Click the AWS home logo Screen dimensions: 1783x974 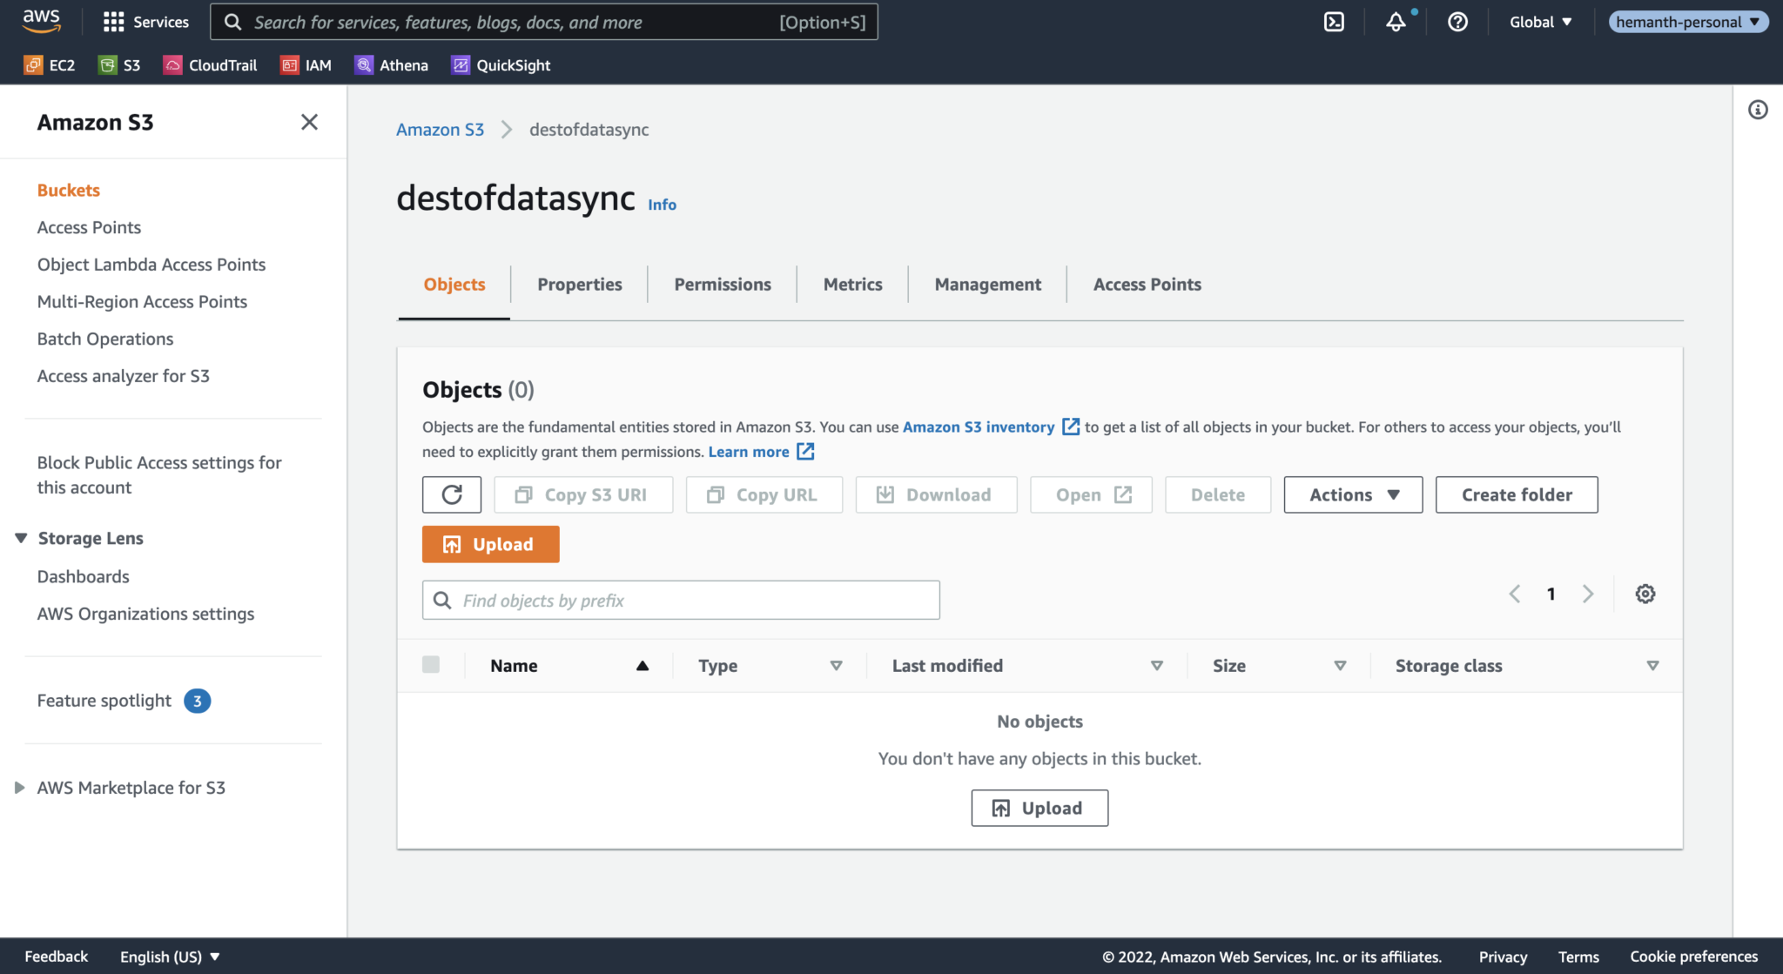40,21
